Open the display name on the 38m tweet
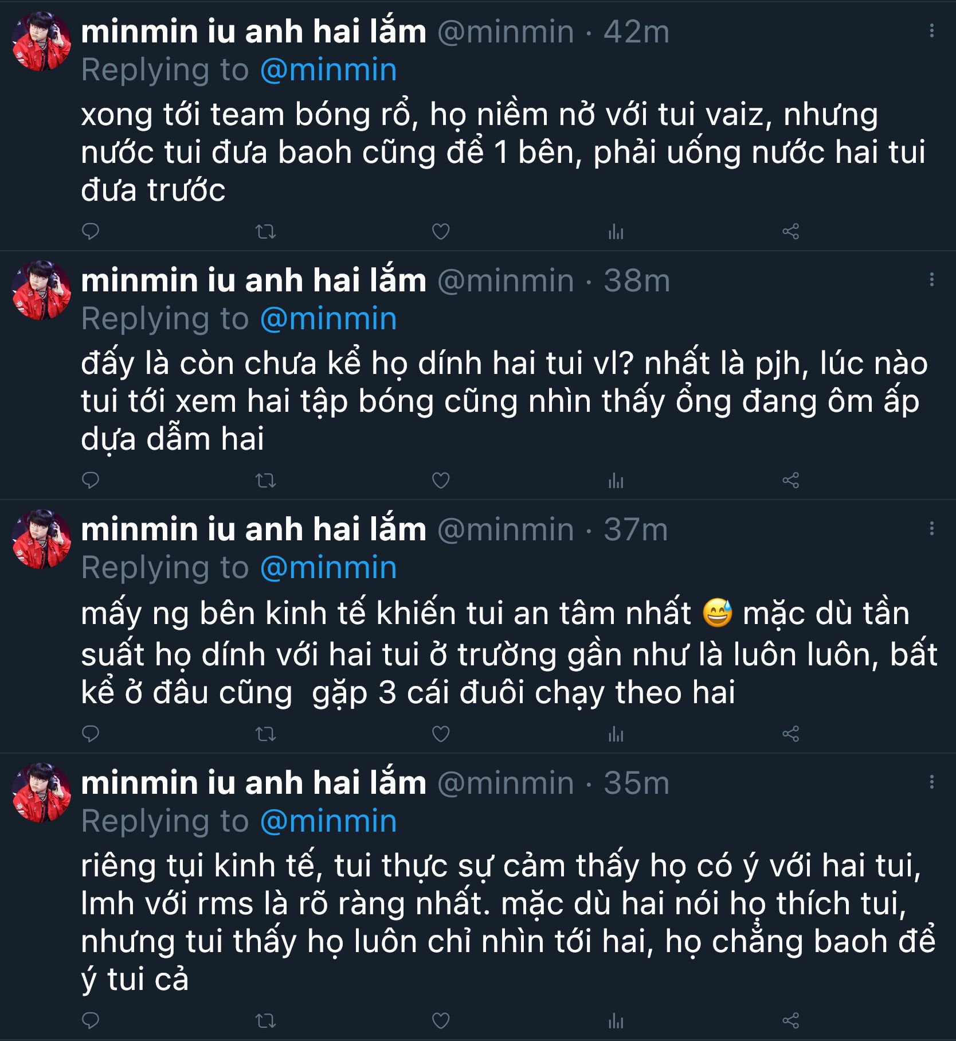 pyautogui.click(x=253, y=280)
